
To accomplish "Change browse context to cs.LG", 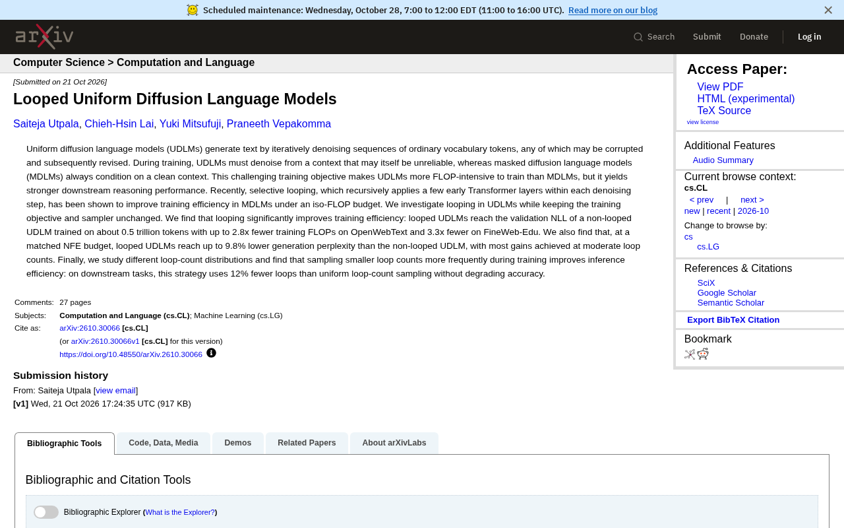I will click(x=708, y=247).
